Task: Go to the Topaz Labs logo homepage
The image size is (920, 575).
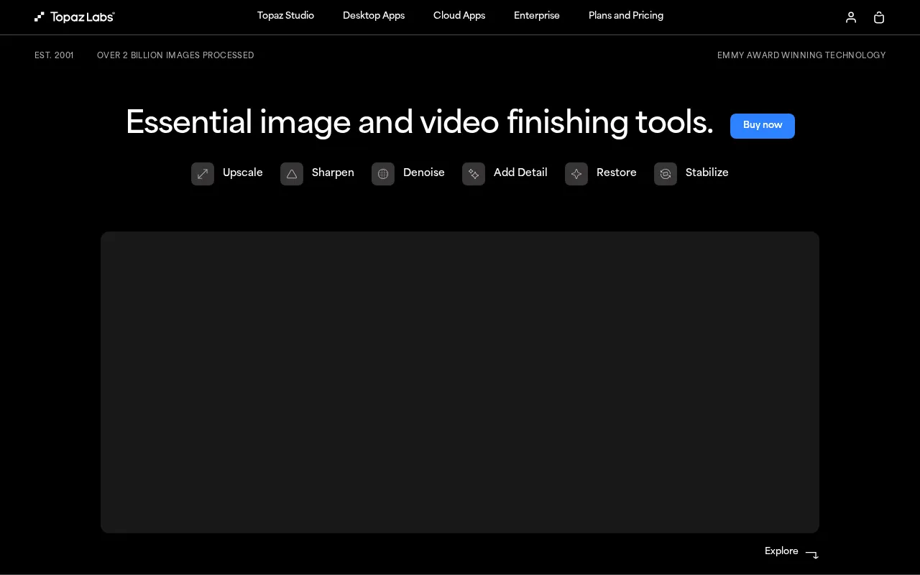Action: pyautogui.click(x=75, y=17)
